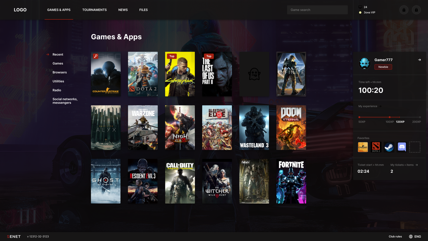The image size is (428, 241).
Task: Open the Radio category
Action: click(x=57, y=90)
